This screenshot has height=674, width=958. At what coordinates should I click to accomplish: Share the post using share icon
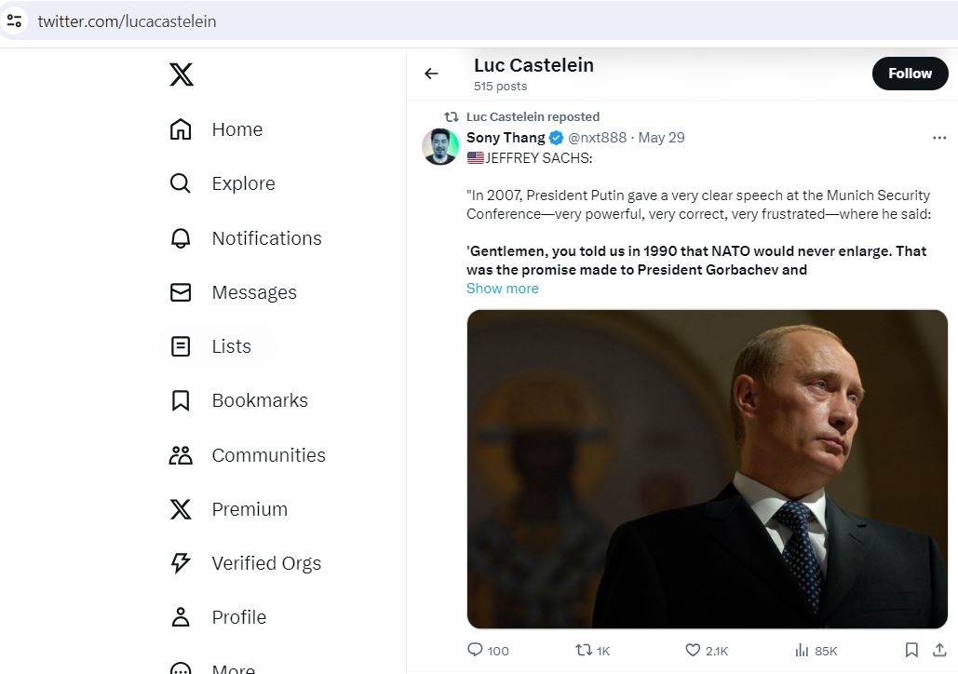[939, 650]
